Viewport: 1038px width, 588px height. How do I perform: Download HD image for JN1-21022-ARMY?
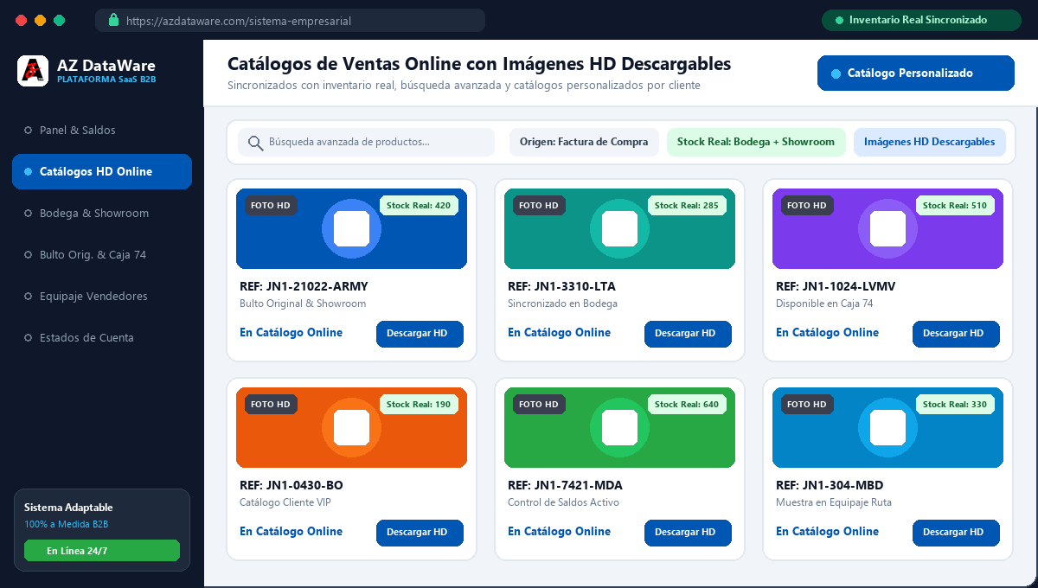click(x=420, y=334)
